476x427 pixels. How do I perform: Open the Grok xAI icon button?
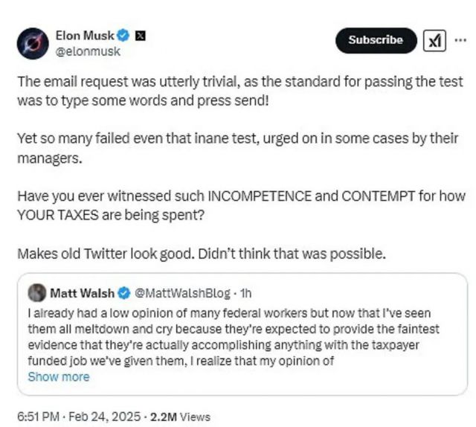(x=434, y=40)
